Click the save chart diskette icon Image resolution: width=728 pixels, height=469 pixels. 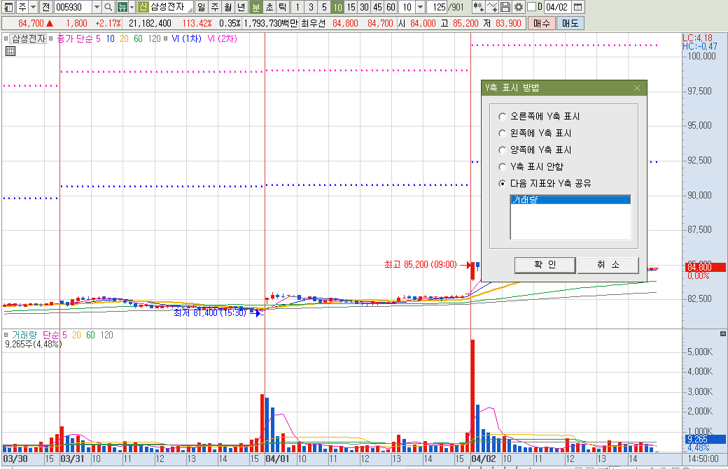click(x=505, y=7)
